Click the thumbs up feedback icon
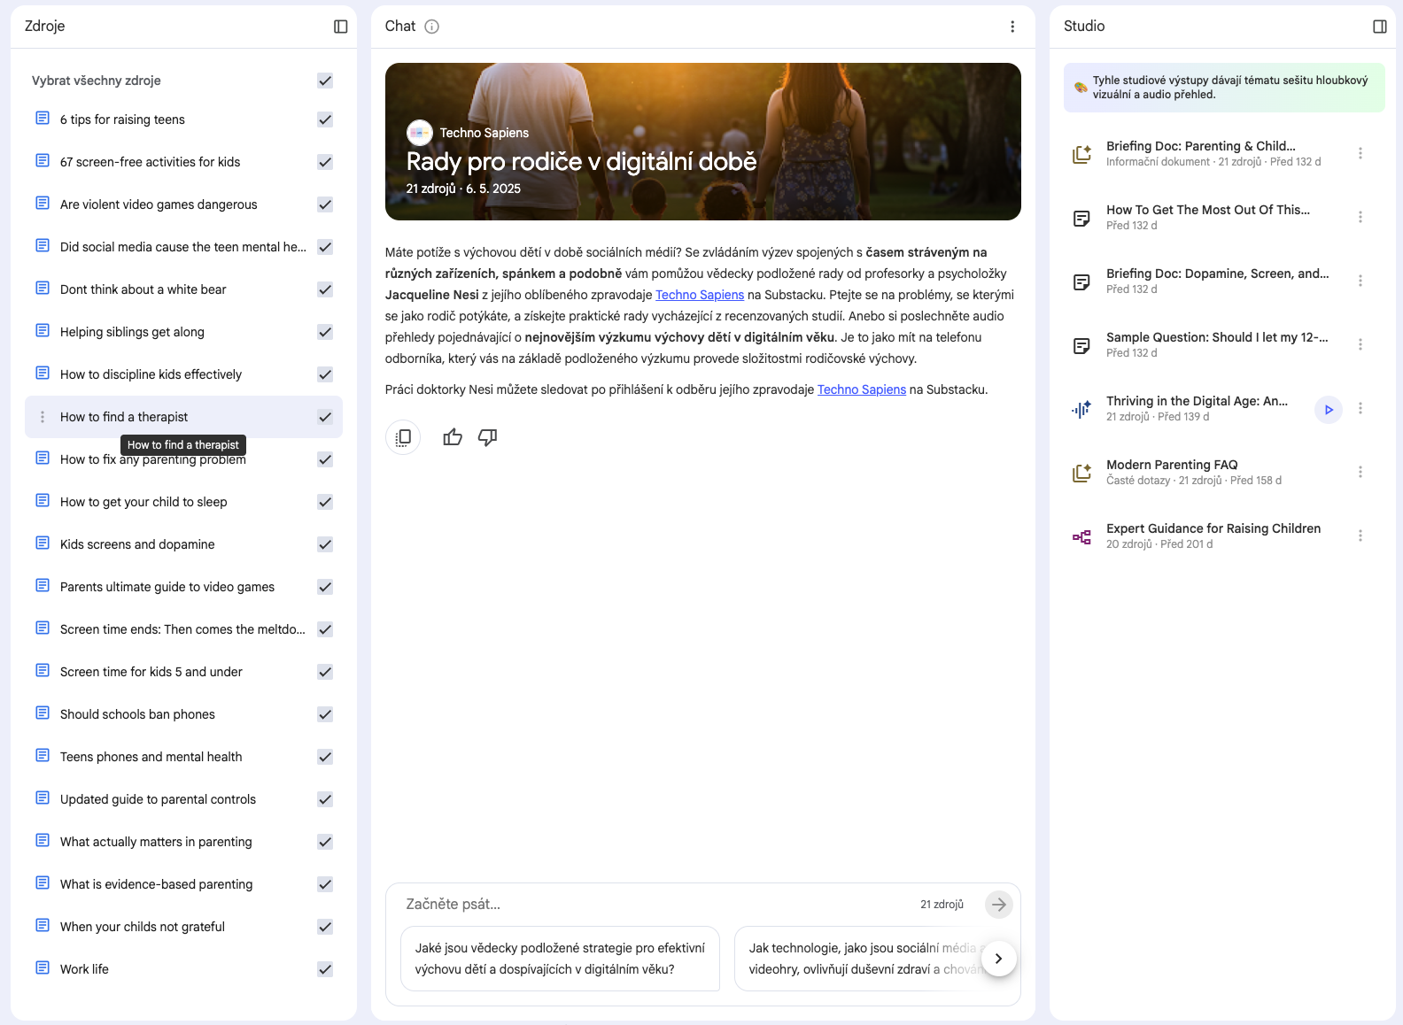 (x=453, y=437)
